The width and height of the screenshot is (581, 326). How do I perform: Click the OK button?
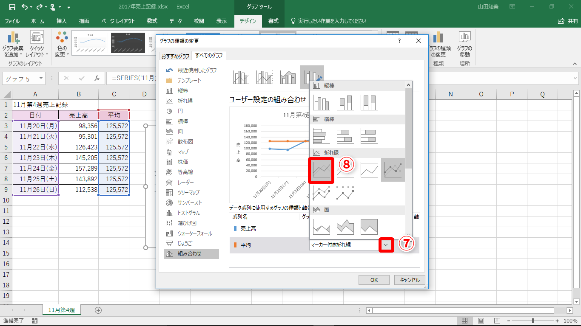click(x=374, y=280)
